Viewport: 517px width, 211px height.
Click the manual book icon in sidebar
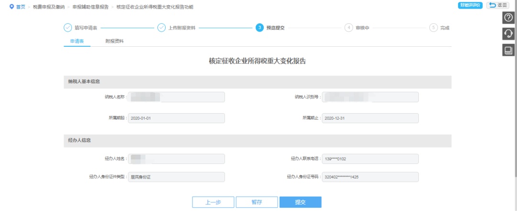click(508, 50)
